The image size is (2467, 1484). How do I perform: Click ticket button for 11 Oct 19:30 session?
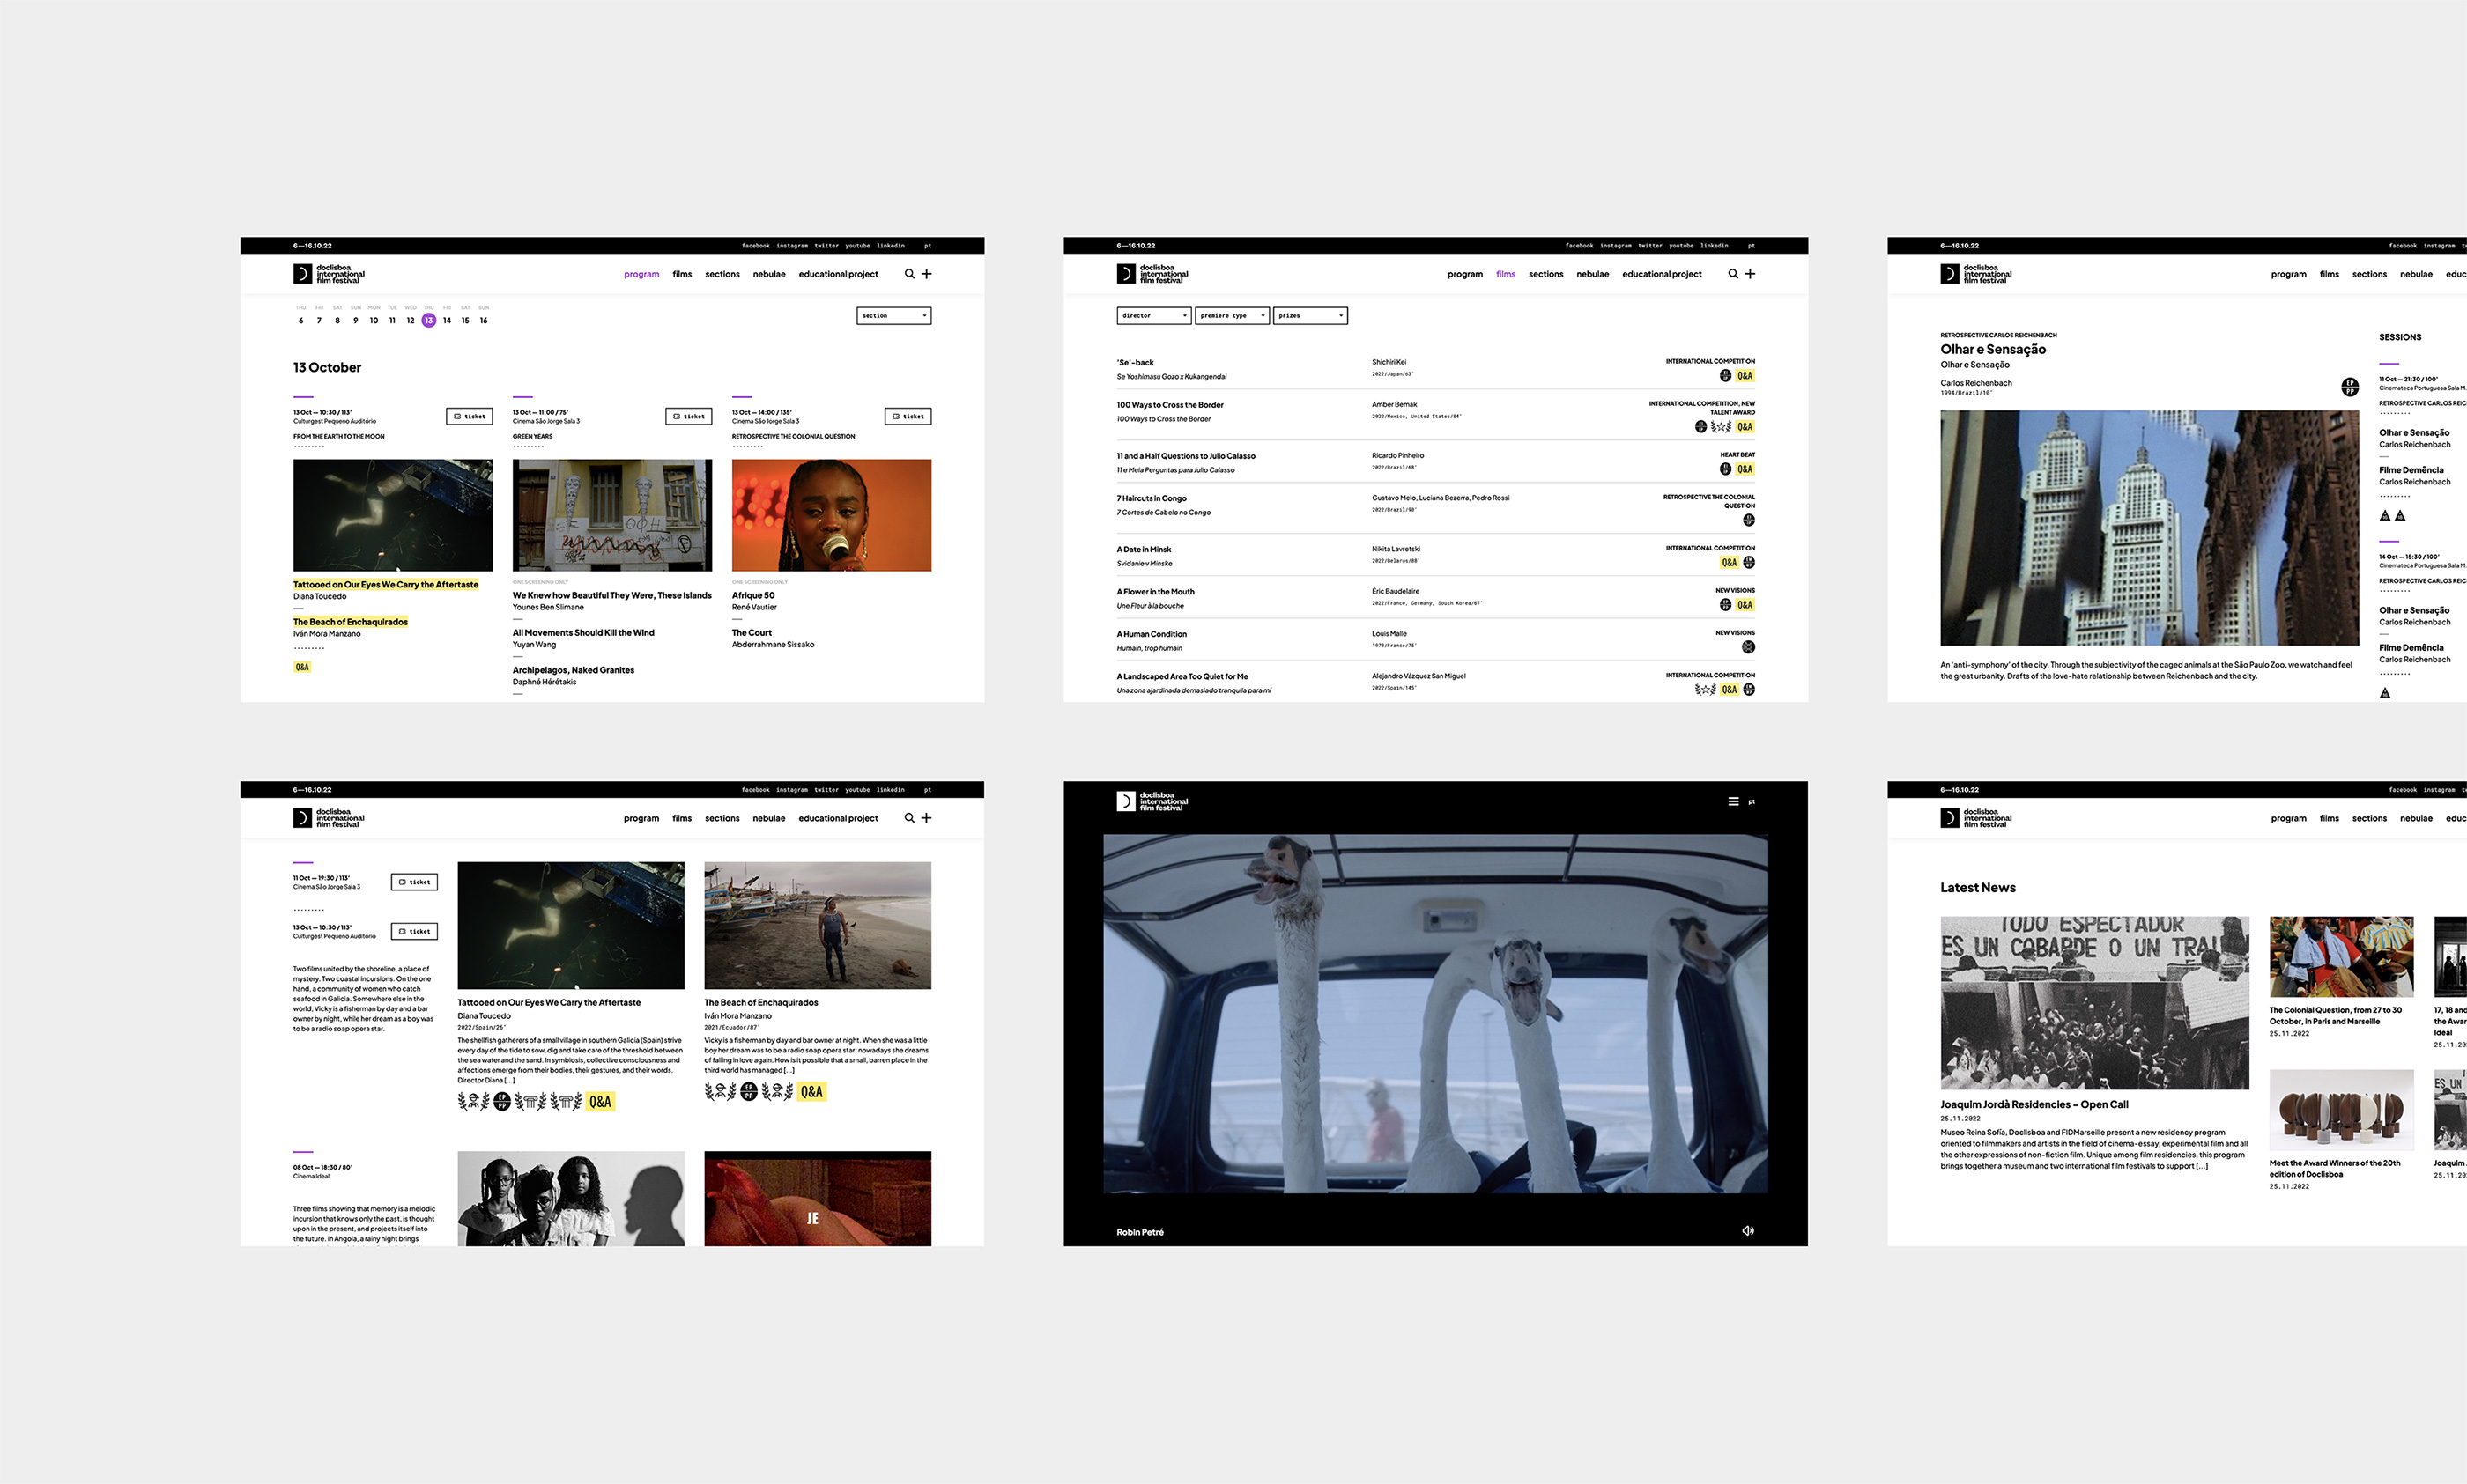(x=414, y=882)
